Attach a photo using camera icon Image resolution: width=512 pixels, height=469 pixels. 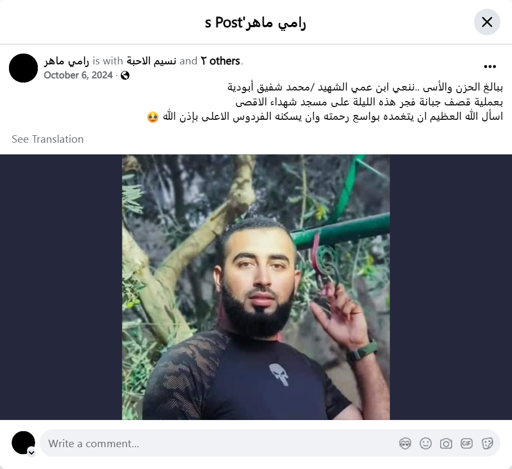445,443
